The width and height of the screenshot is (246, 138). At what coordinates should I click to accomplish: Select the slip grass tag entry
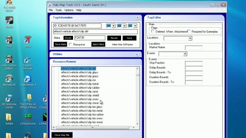click(80, 76)
